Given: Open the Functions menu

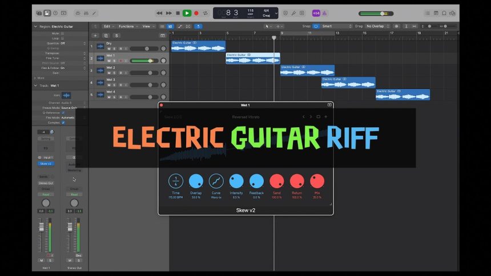Looking at the screenshot, I should pyautogui.click(x=128, y=26).
